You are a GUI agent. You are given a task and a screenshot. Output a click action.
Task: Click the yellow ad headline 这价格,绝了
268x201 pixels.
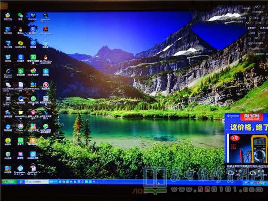point(249,127)
